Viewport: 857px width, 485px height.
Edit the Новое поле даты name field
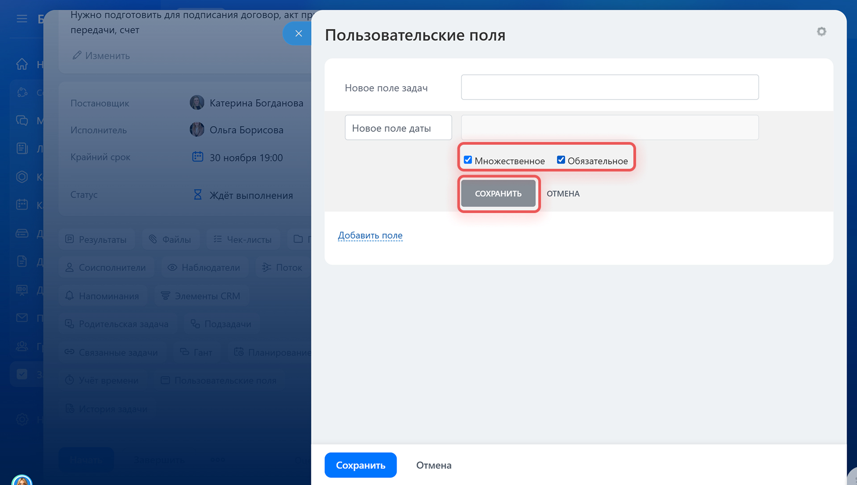(398, 128)
